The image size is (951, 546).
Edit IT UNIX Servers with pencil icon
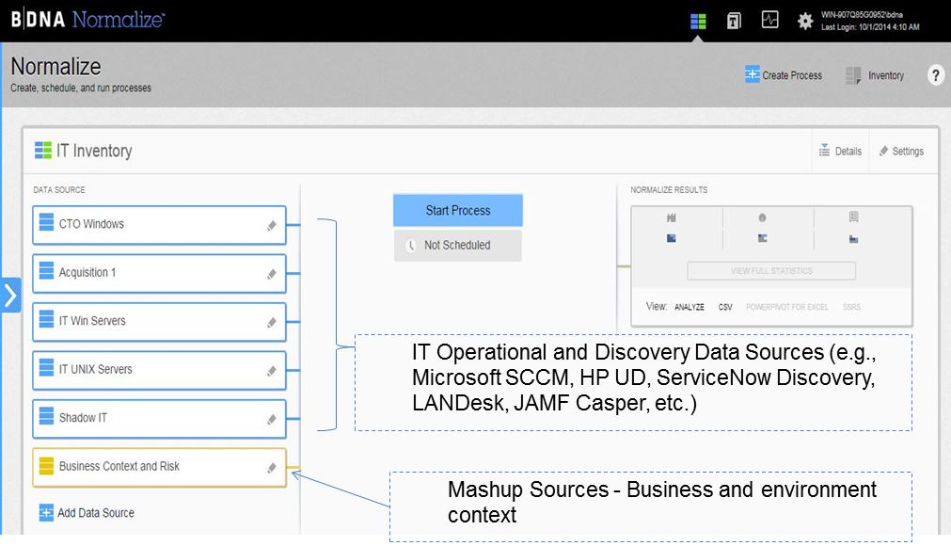tap(272, 371)
